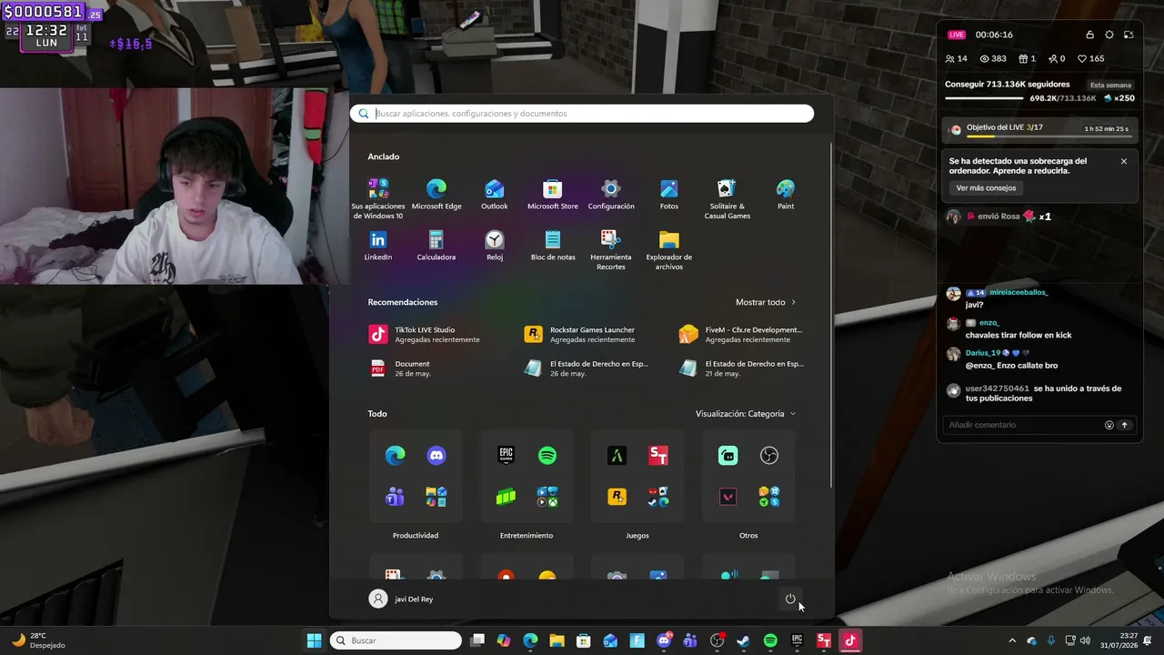Click the Windows Start button on the taskbar
This screenshot has width=1164, height=655.
pos(314,640)
